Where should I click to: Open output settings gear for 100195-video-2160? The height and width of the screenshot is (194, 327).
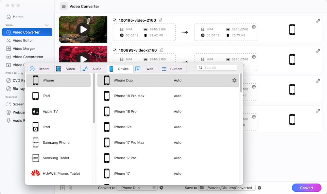point(254,27)
